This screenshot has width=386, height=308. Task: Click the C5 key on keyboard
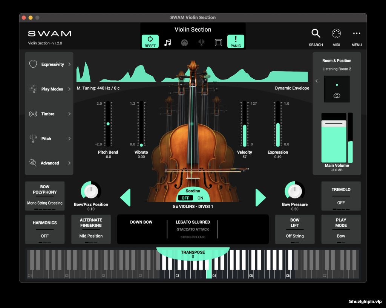tap(251, 274)
